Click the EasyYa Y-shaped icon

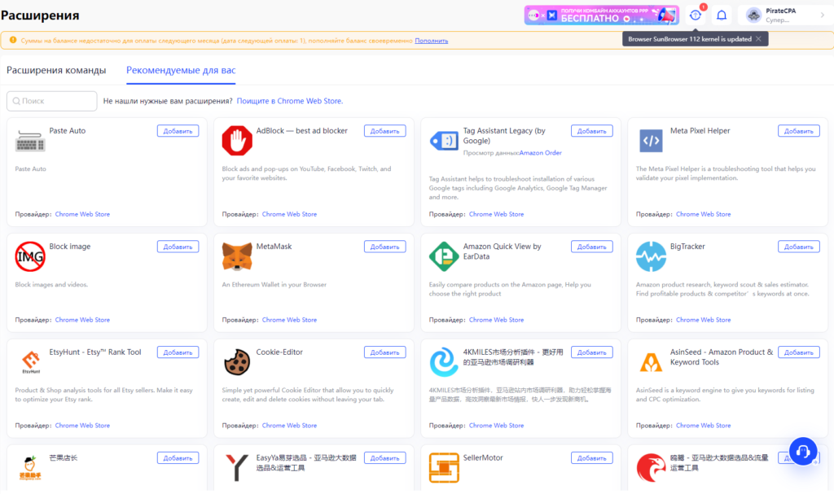[237, 467]
